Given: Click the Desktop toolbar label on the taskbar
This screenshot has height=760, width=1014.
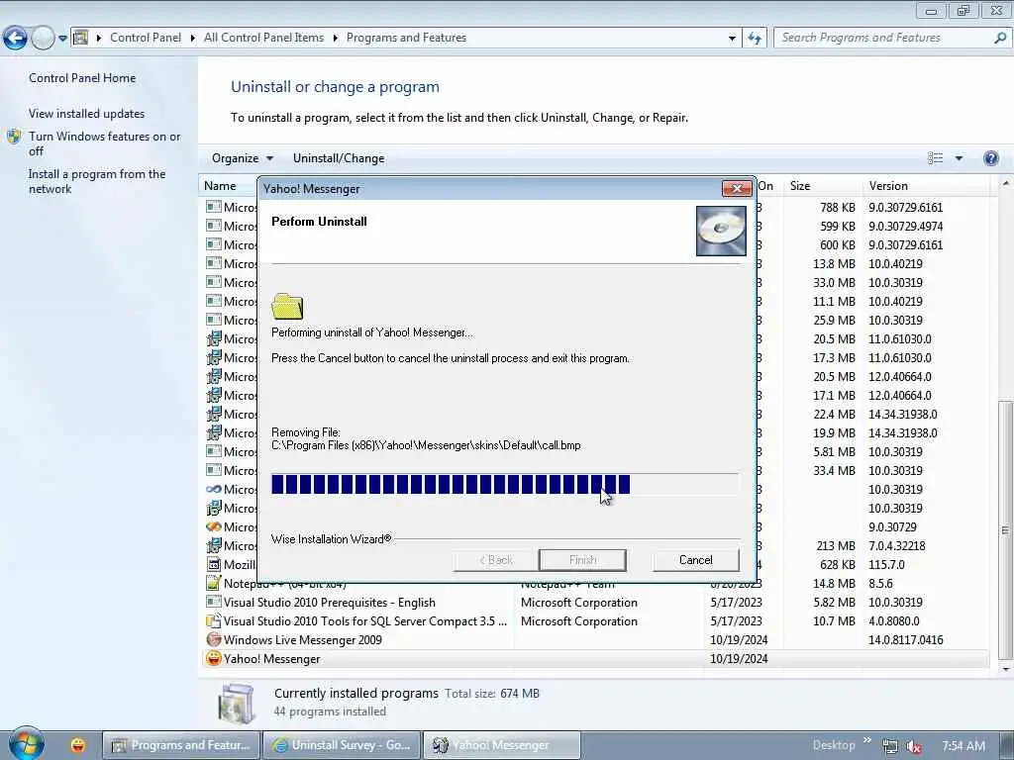Looking at the screenshot, I should pos(834,745).
